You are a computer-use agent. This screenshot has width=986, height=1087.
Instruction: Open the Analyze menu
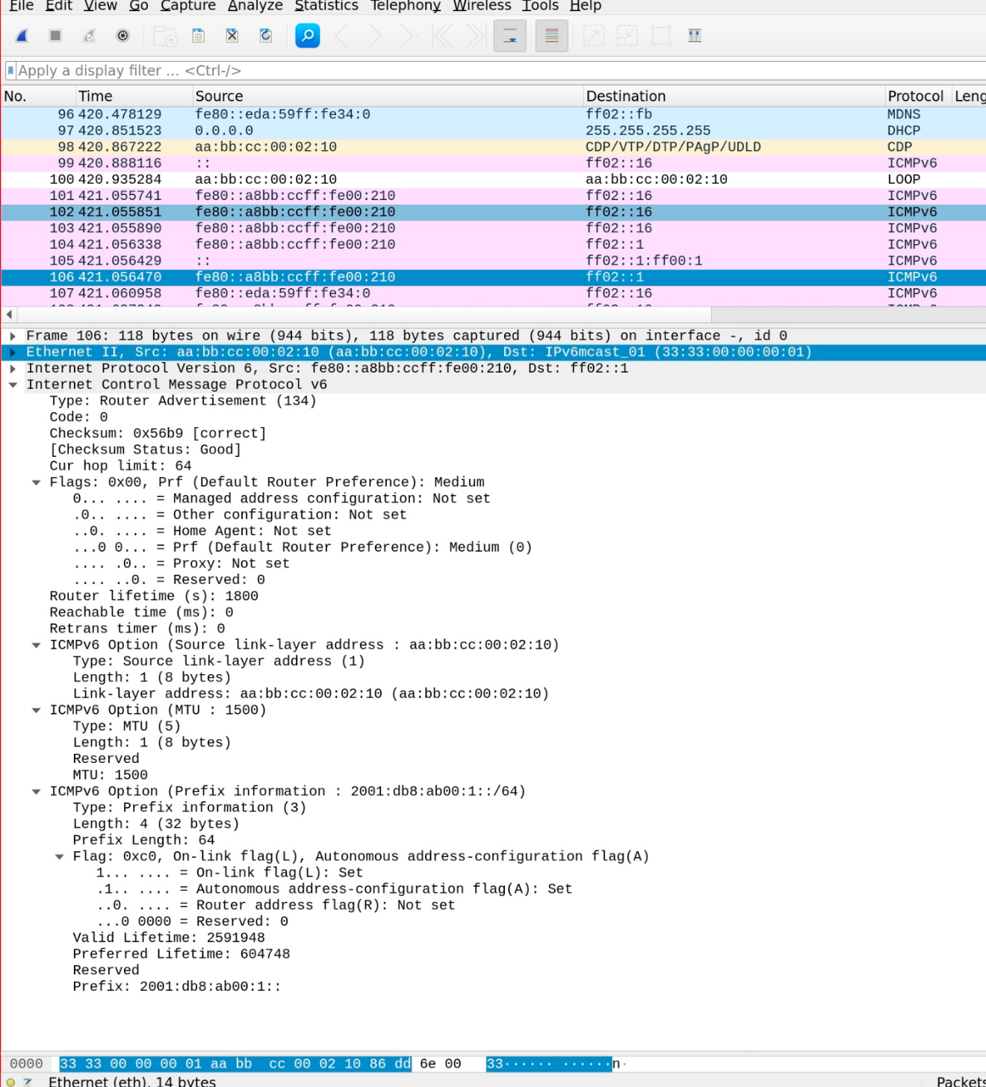pos(255,6)
